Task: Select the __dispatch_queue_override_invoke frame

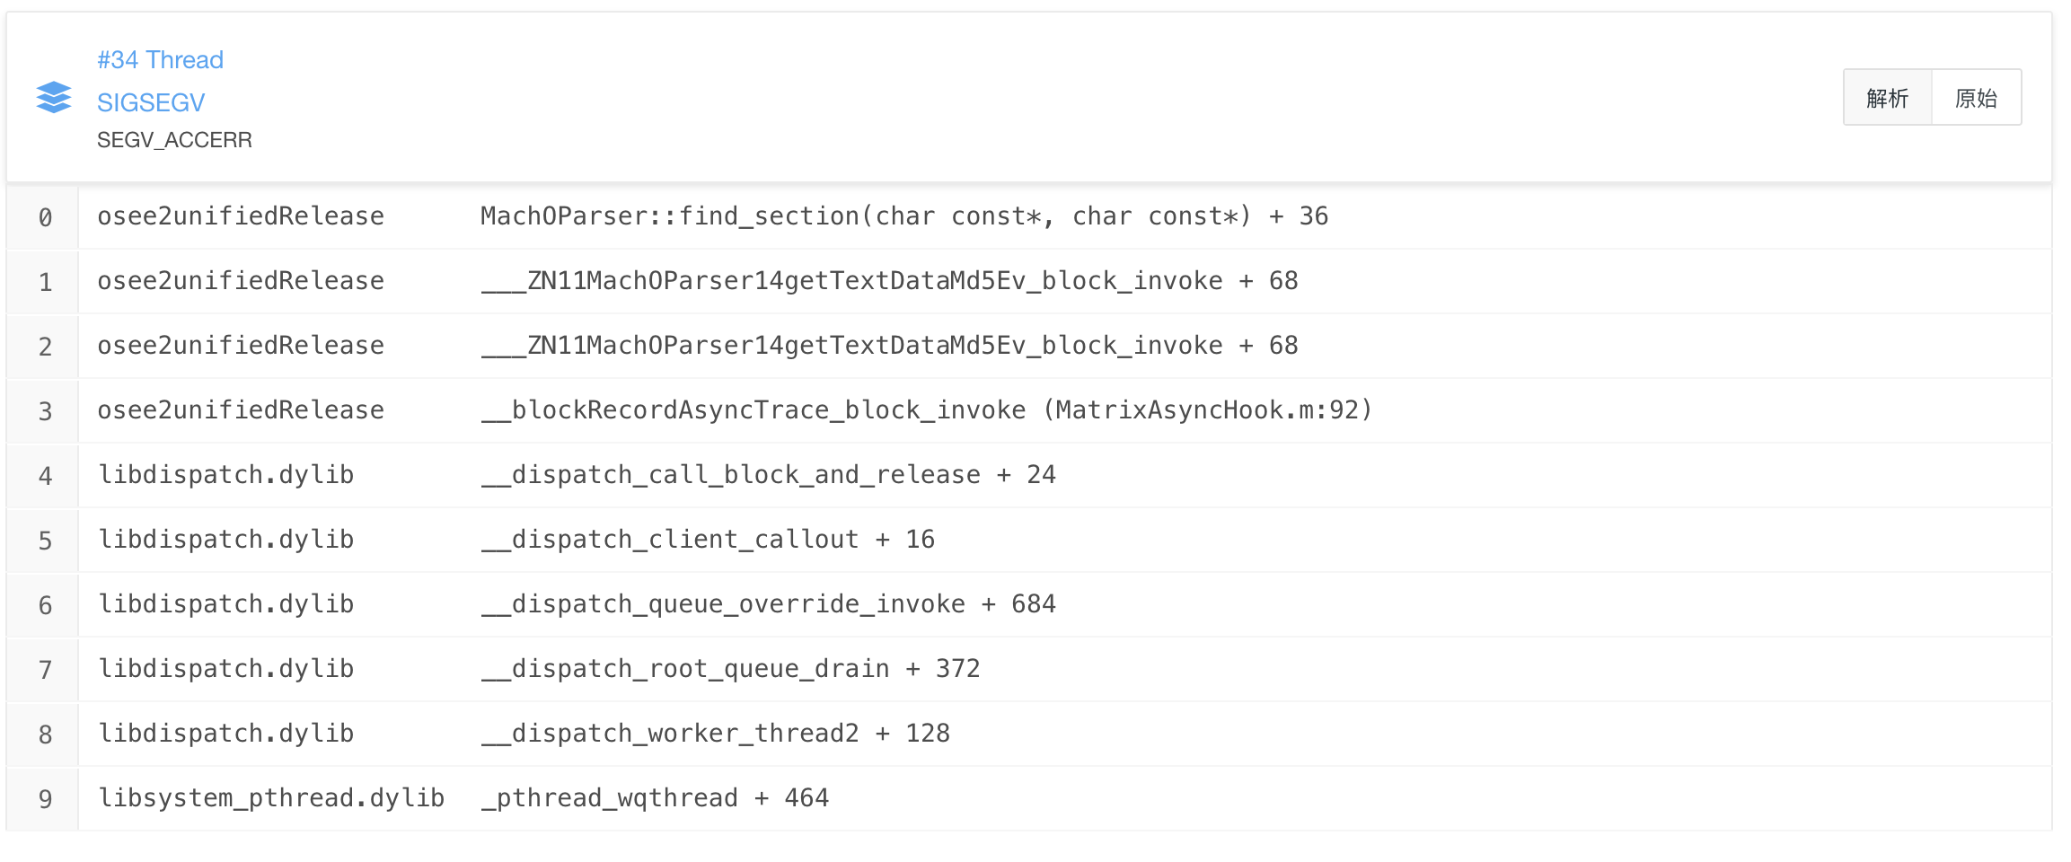Action: click(x=769, y=603)
